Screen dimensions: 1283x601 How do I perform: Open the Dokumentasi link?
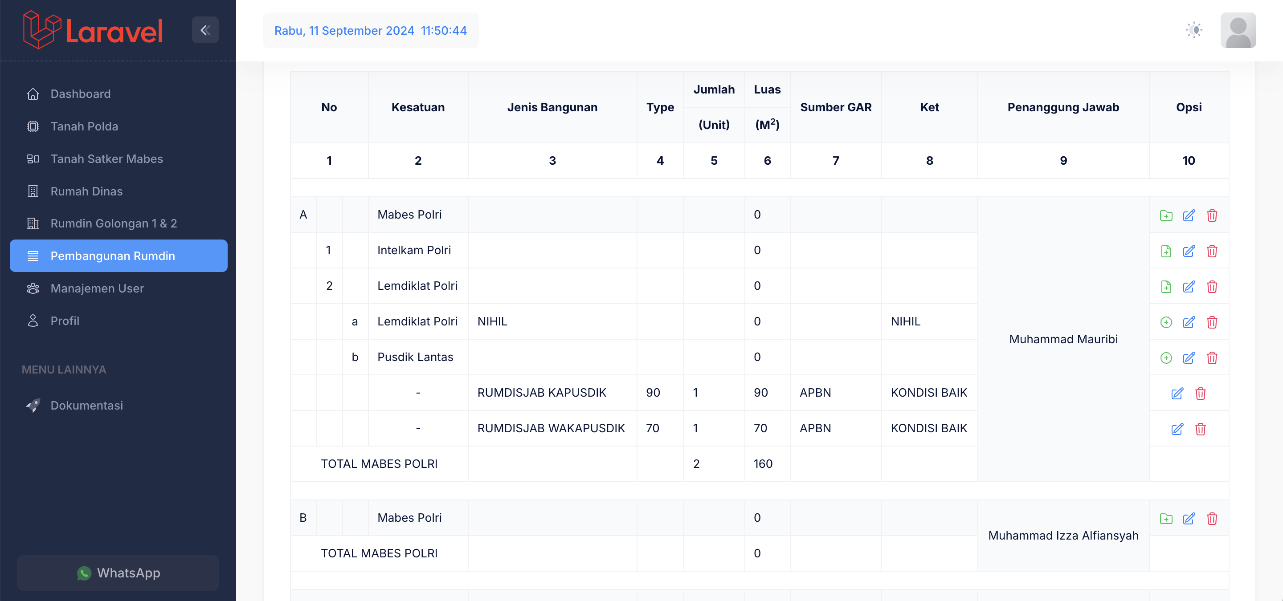tap(86, 406)
